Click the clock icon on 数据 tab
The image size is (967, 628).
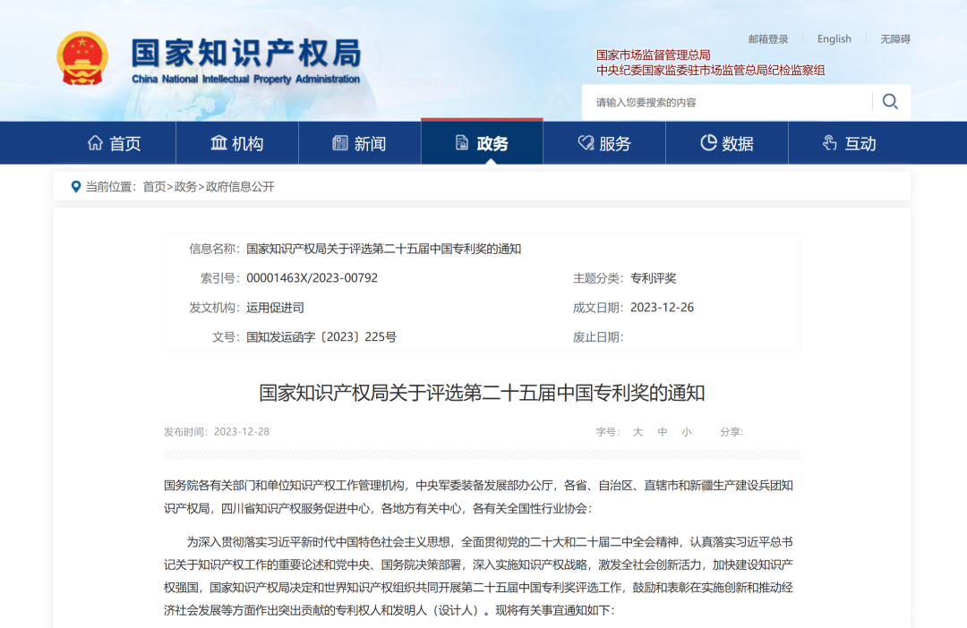point(707,141)
